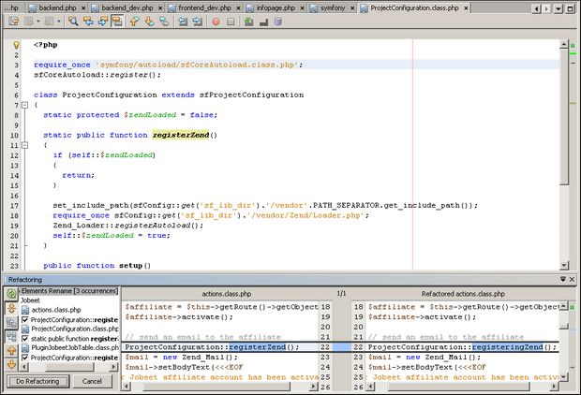
Task: Click Previous Bookmark icon
Action: (x=135, y=22)
